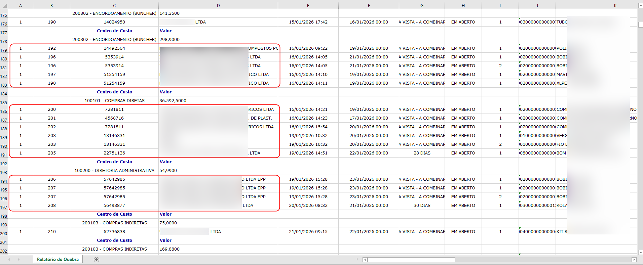Select order number 198 cell
This screenshot has height=265, width=643.
(52, 83)
